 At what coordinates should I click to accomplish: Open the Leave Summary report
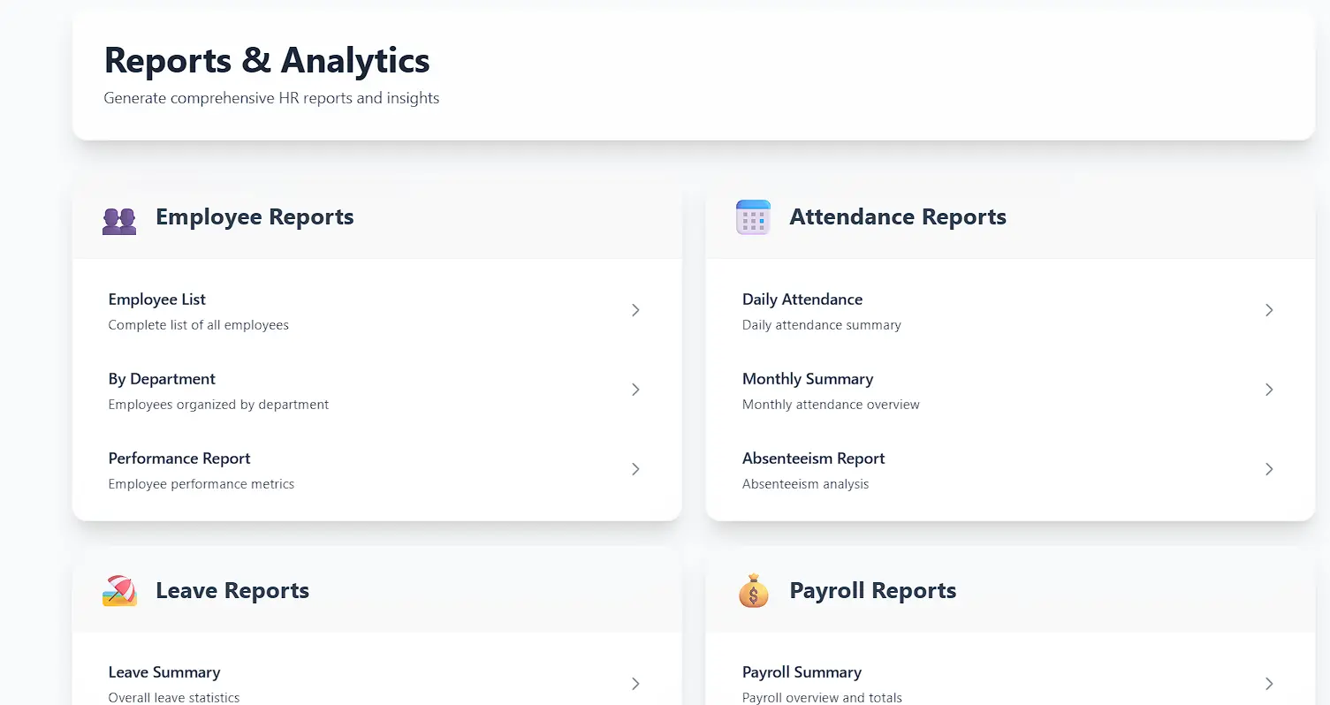pyautogui.click(x=164, y=673)
